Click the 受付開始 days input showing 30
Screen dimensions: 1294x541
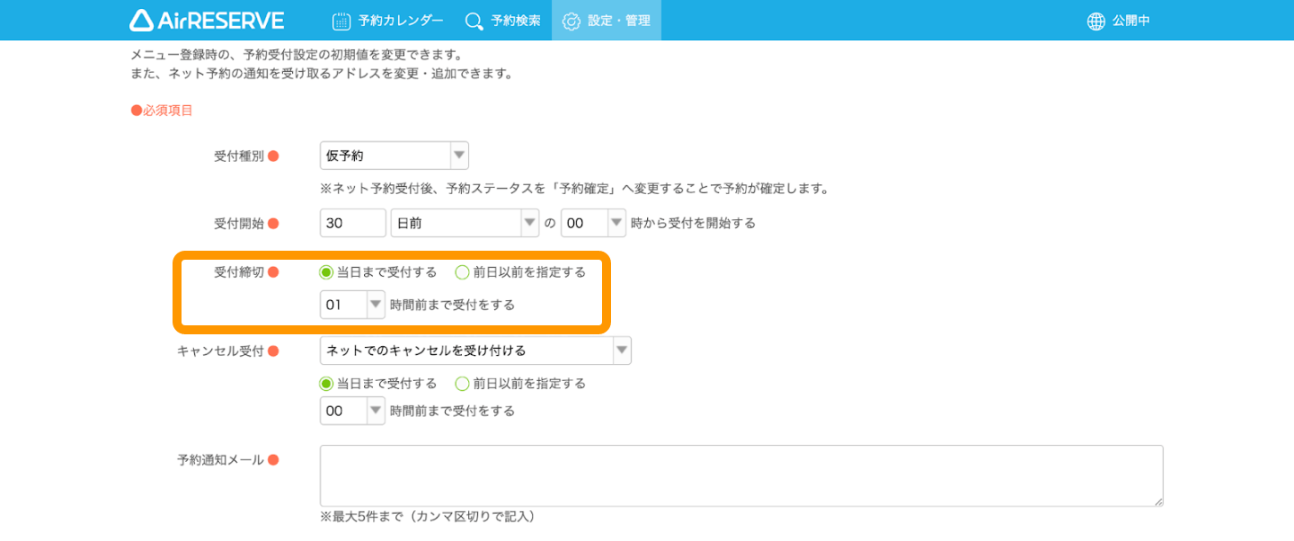click(x=353, y=223)
